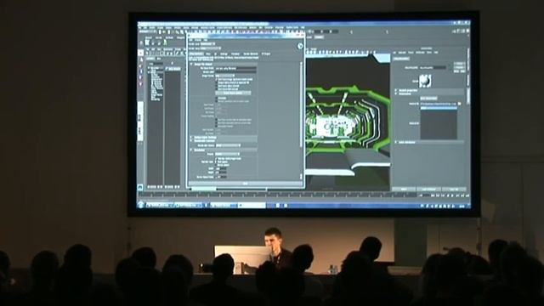Click the Width value field

[x=221, y=169]
